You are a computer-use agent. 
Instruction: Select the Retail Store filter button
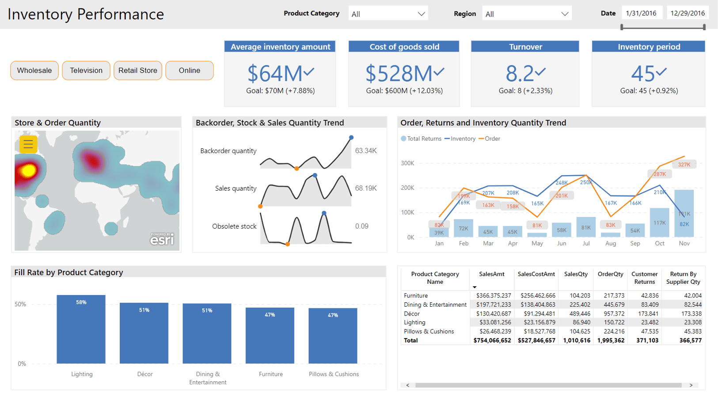137,70
